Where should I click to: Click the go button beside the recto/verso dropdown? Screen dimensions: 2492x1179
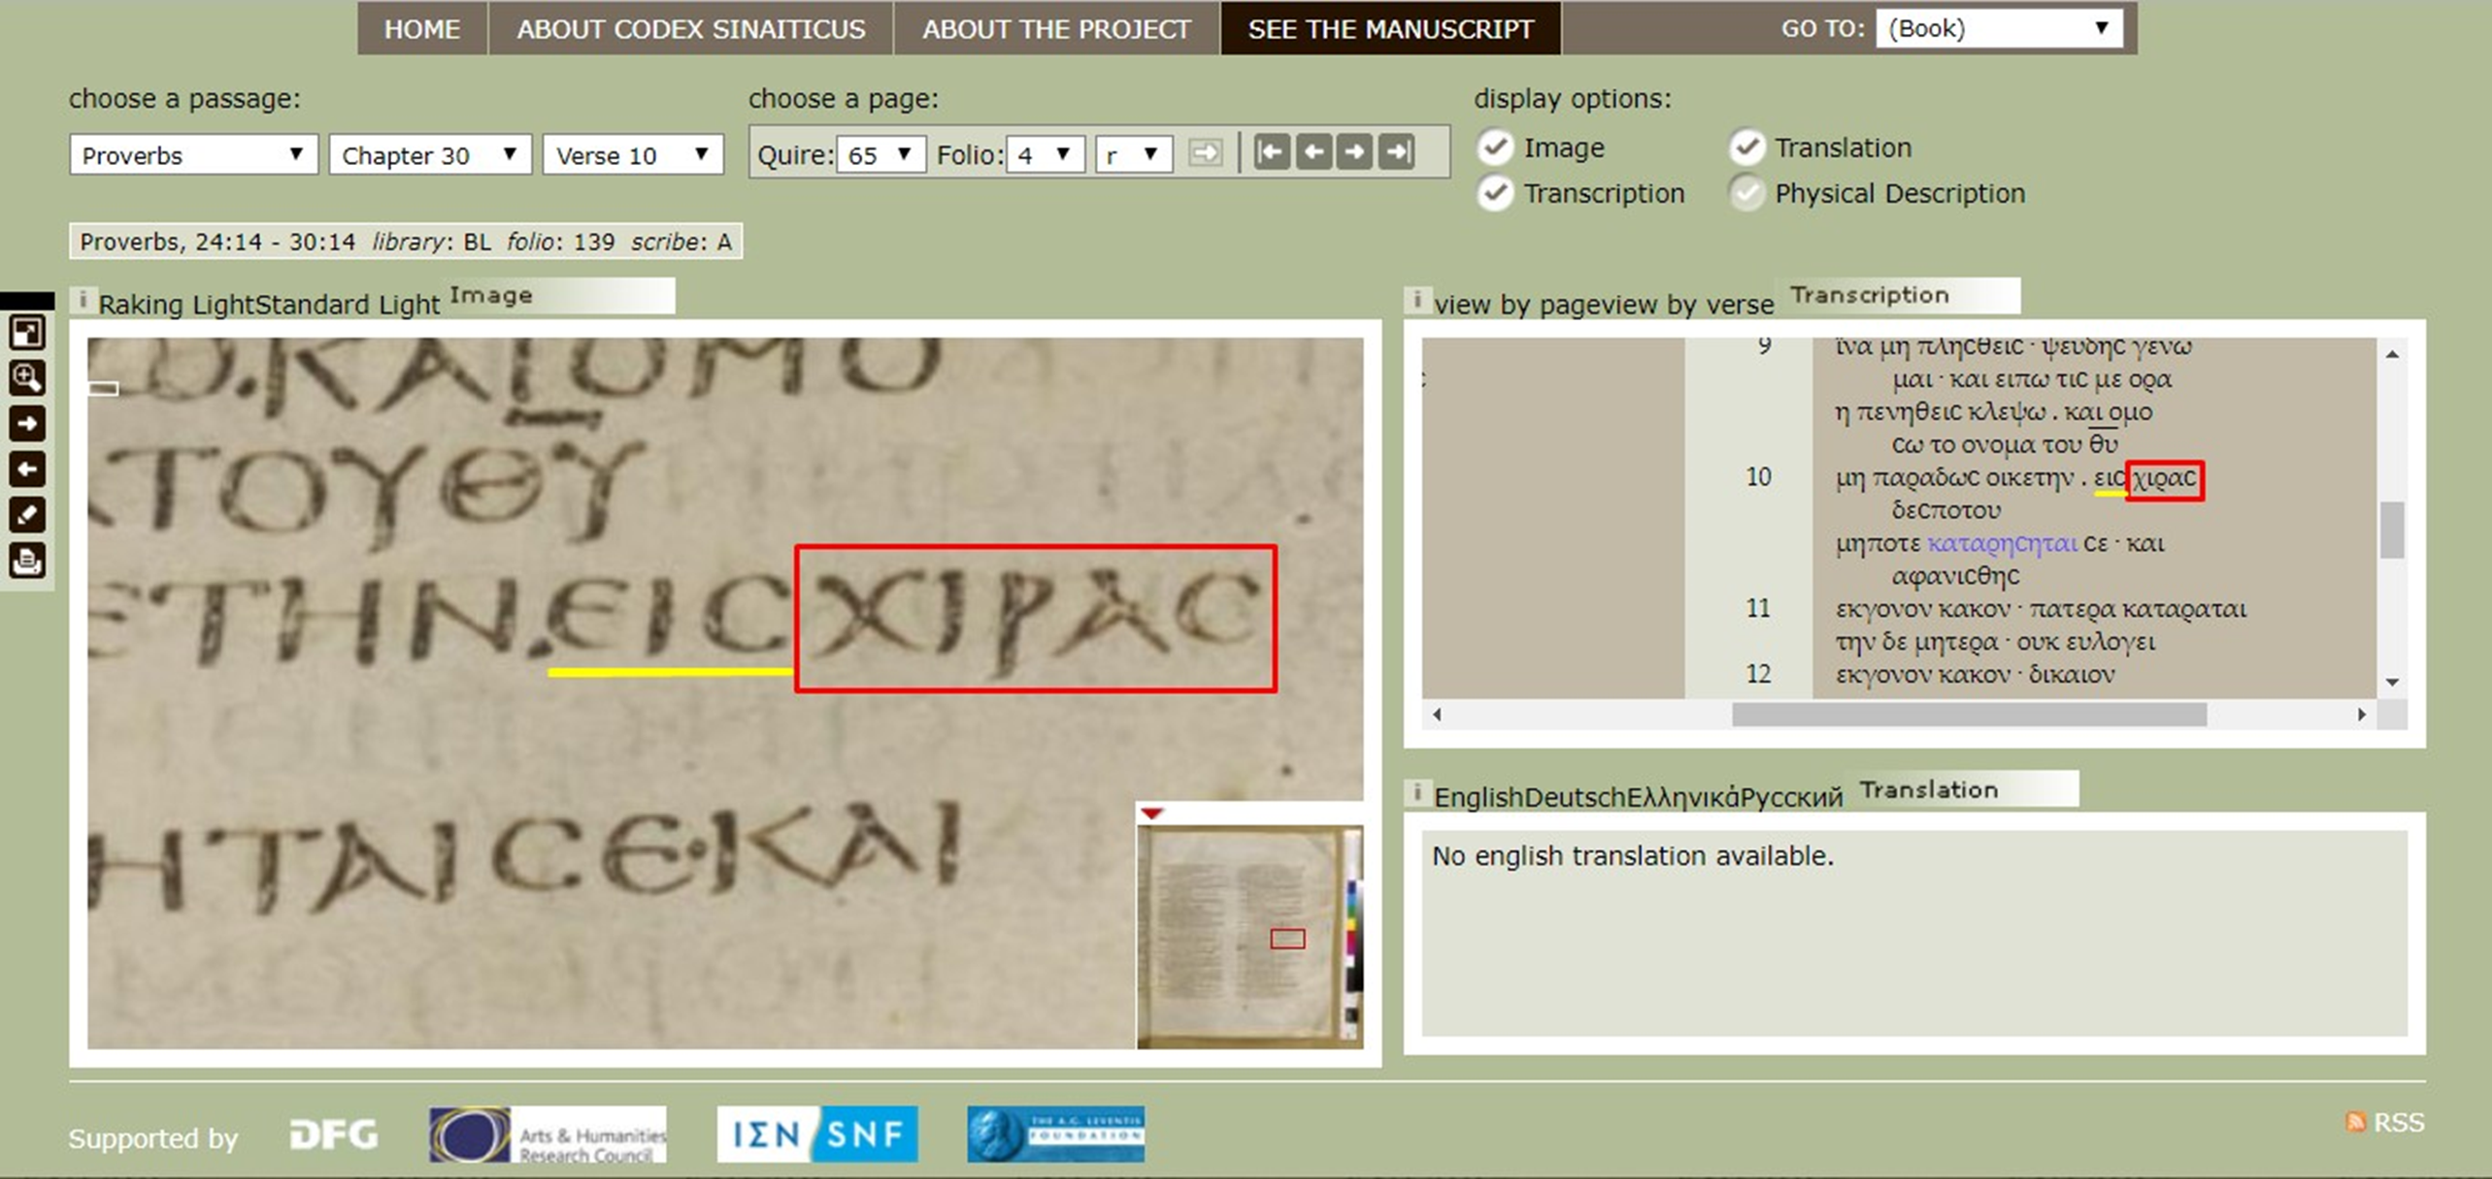click(x=1205, y=153)
